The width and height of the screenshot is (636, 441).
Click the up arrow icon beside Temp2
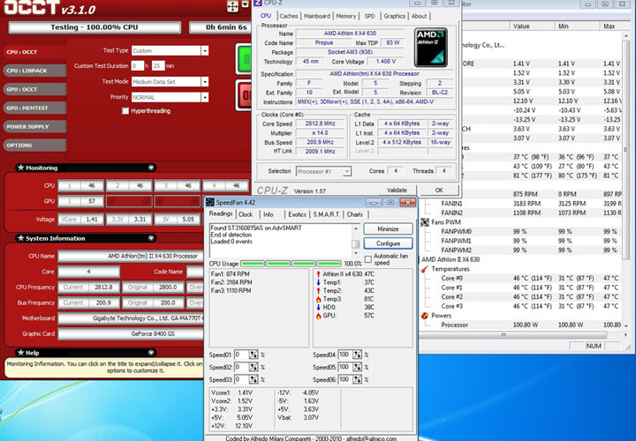click(318, 291)
